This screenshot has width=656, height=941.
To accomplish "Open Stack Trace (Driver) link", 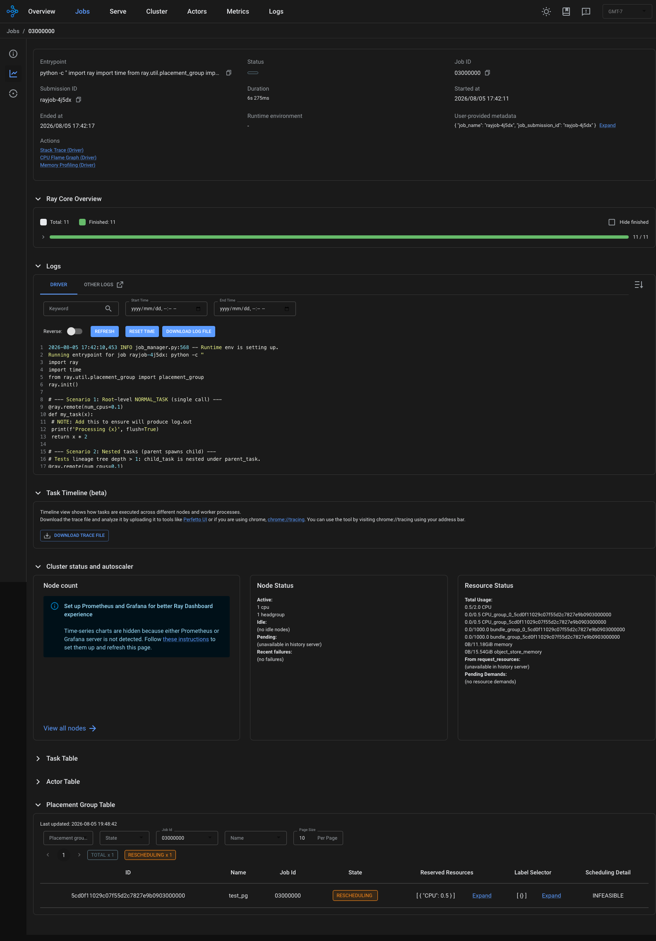I will click(62, 150).
